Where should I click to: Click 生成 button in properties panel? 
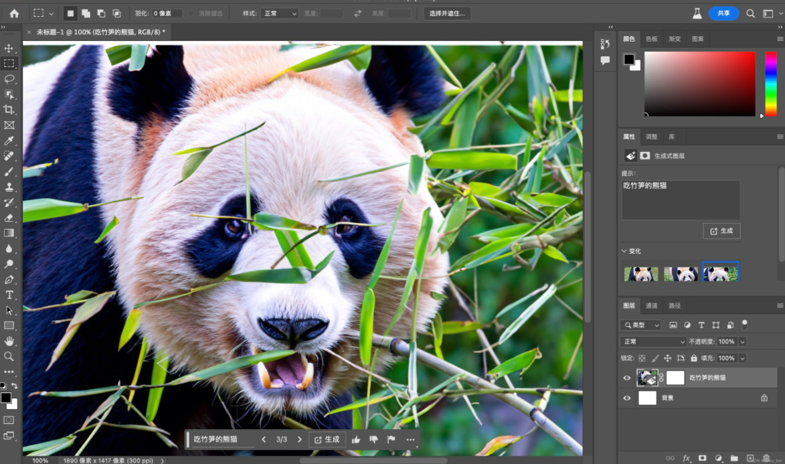(721, 231)
